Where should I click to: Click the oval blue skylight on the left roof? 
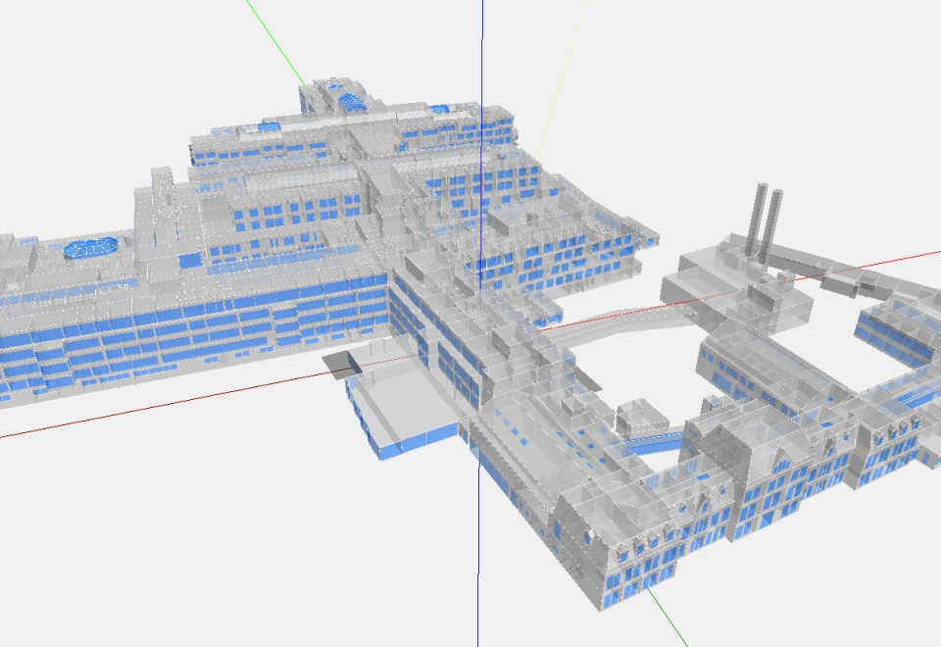pos(91,246)
